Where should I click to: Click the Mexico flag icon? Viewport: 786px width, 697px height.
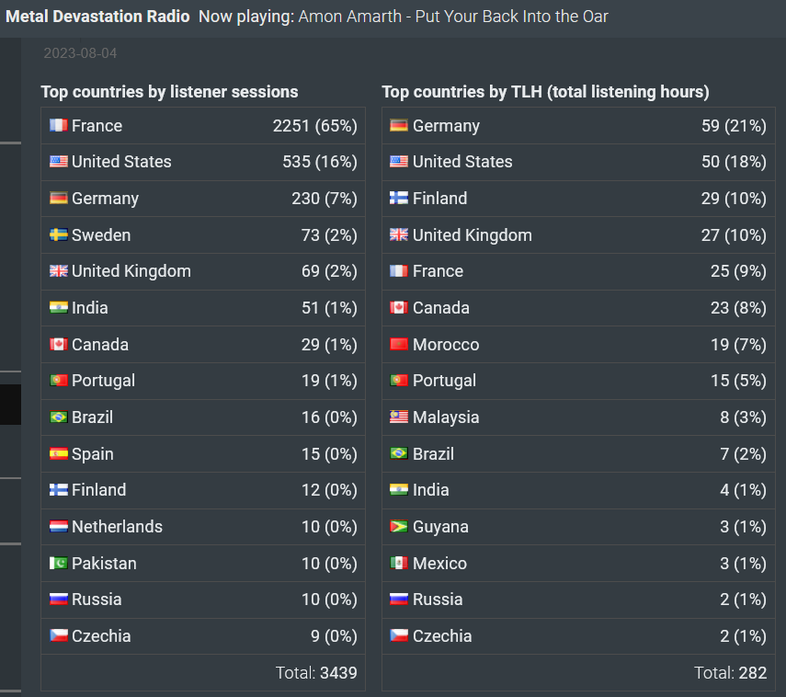coord(399,563)
